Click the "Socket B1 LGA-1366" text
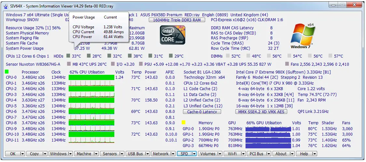 click(202, 72)
